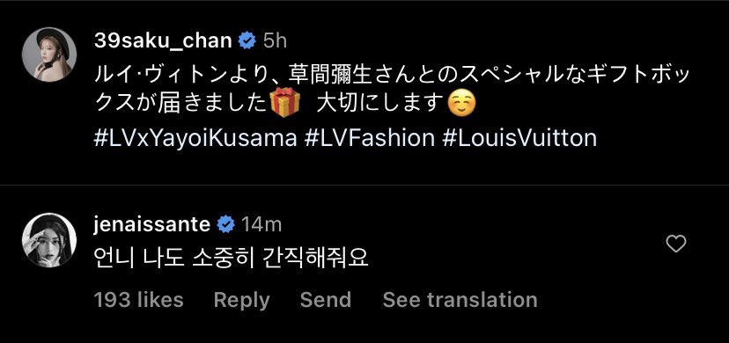The height and width of the screenshot is (343, 729).
Task: Select the Japanese caption text
Action: 391,90
